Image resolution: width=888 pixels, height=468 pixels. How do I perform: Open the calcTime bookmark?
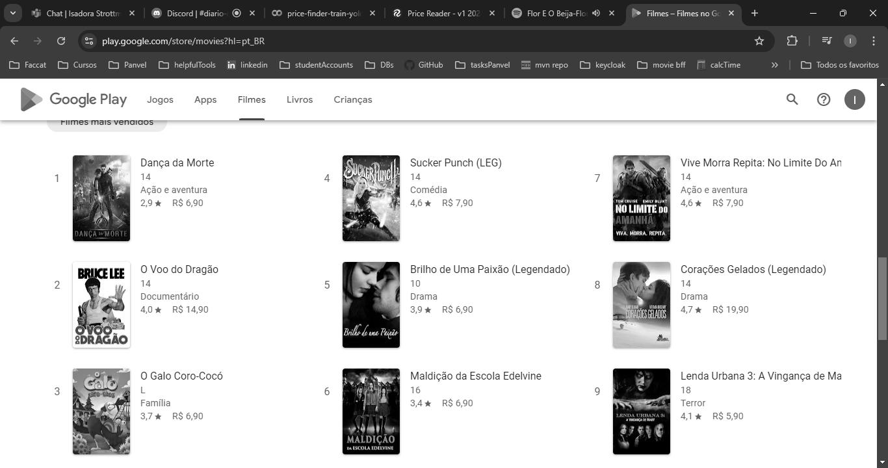tap(718, 65)
